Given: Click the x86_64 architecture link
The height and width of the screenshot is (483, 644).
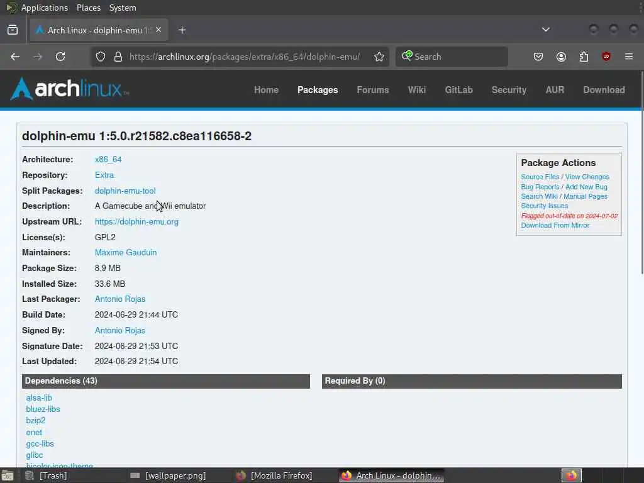Looking at the screenshot, I should 108,159.
